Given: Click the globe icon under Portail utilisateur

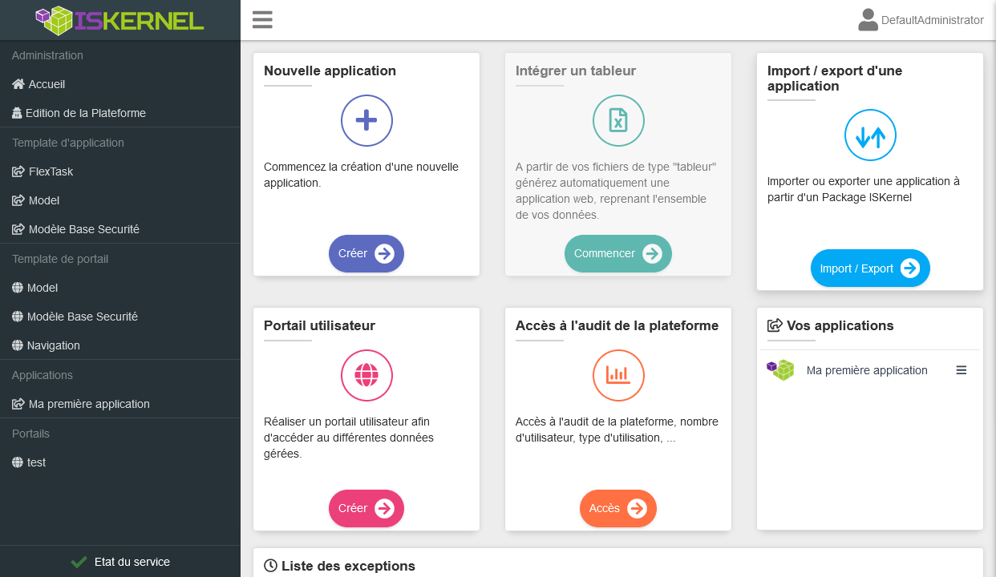Looking at the screenshot, I should 366,375.
